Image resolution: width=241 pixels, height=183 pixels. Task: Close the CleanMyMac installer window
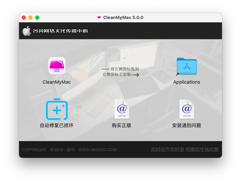pos(24,18)
